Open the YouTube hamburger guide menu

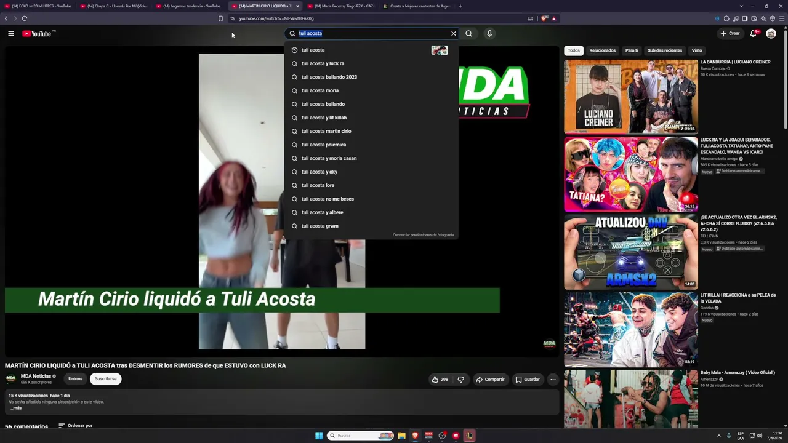pos(11,33)
